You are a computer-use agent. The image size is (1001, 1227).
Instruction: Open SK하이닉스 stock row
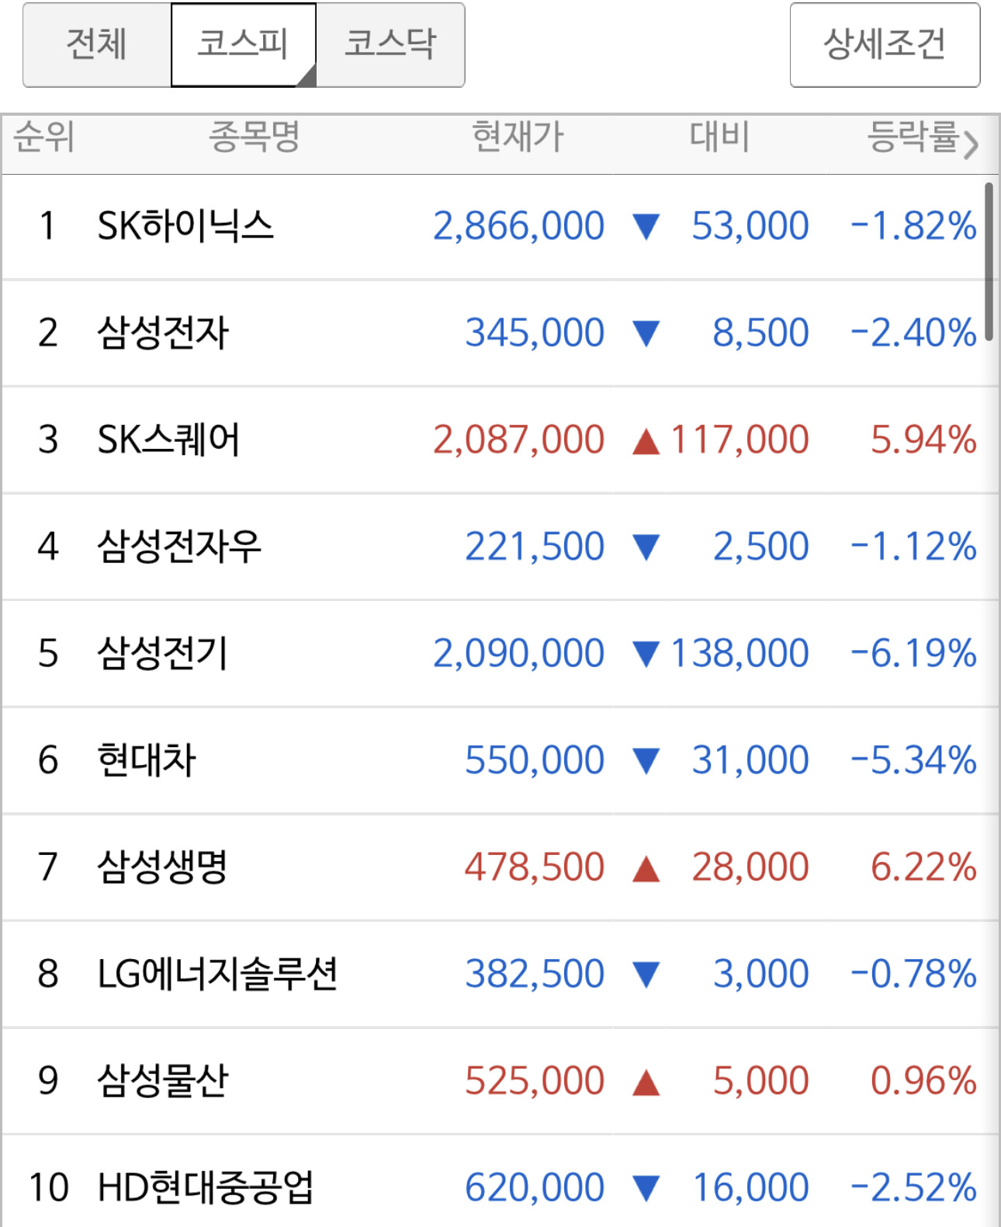point(500,227)
